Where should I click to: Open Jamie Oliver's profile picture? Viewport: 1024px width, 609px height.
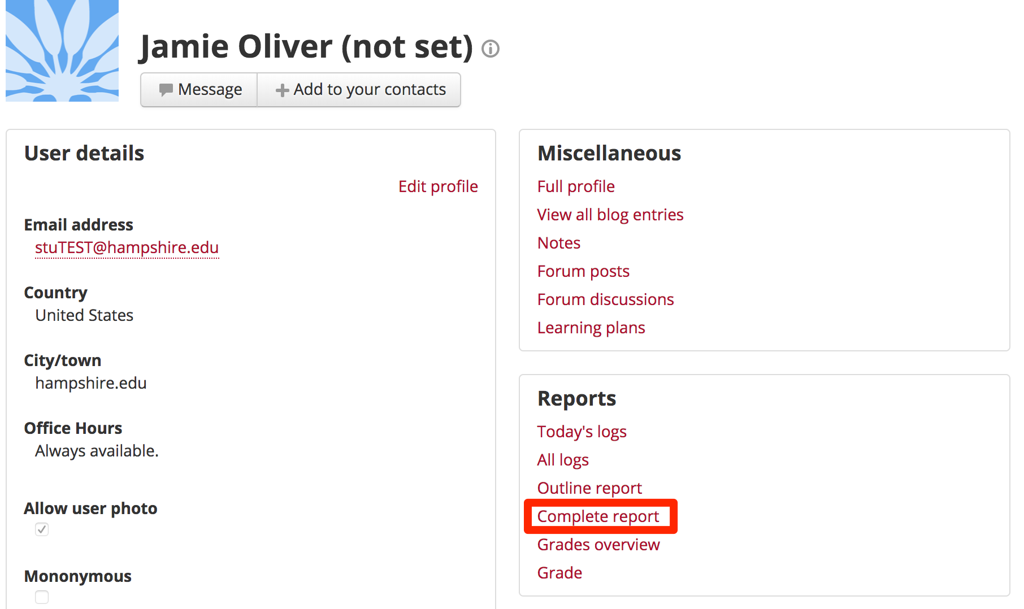(62, 51)
